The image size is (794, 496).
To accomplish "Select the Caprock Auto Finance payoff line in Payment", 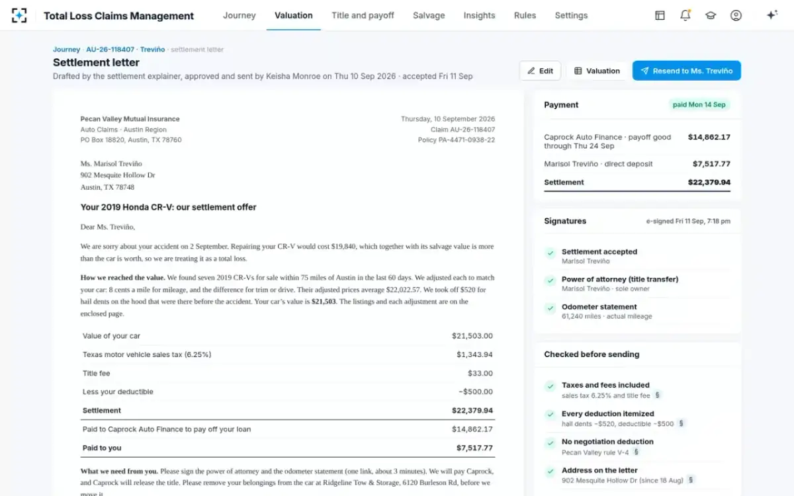I will (637, 142).
